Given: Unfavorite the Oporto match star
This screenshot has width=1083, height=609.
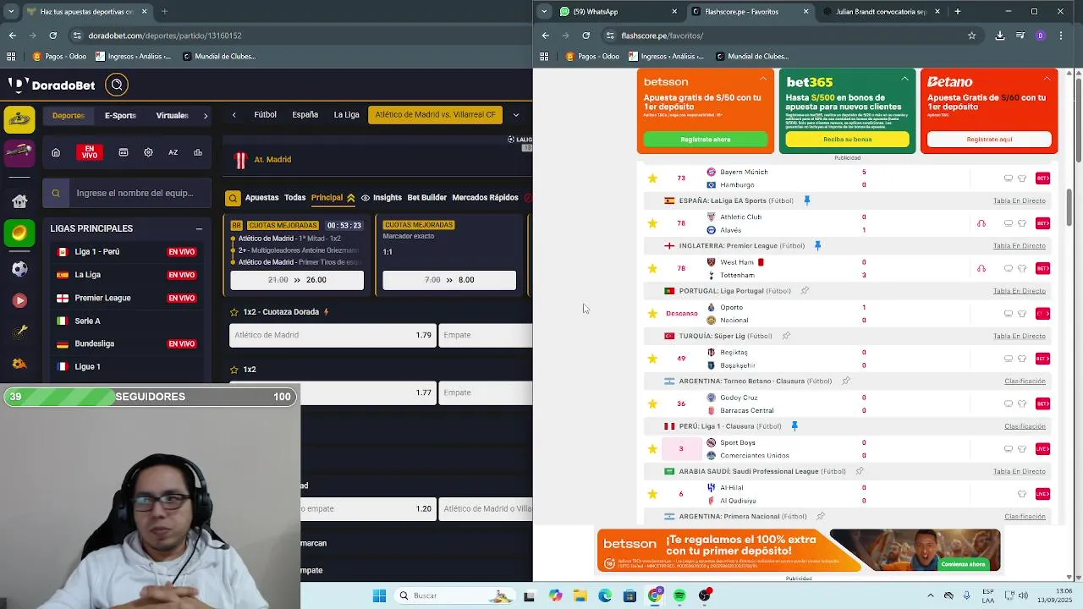Looking at the screenshot, I should coord(652,314).
